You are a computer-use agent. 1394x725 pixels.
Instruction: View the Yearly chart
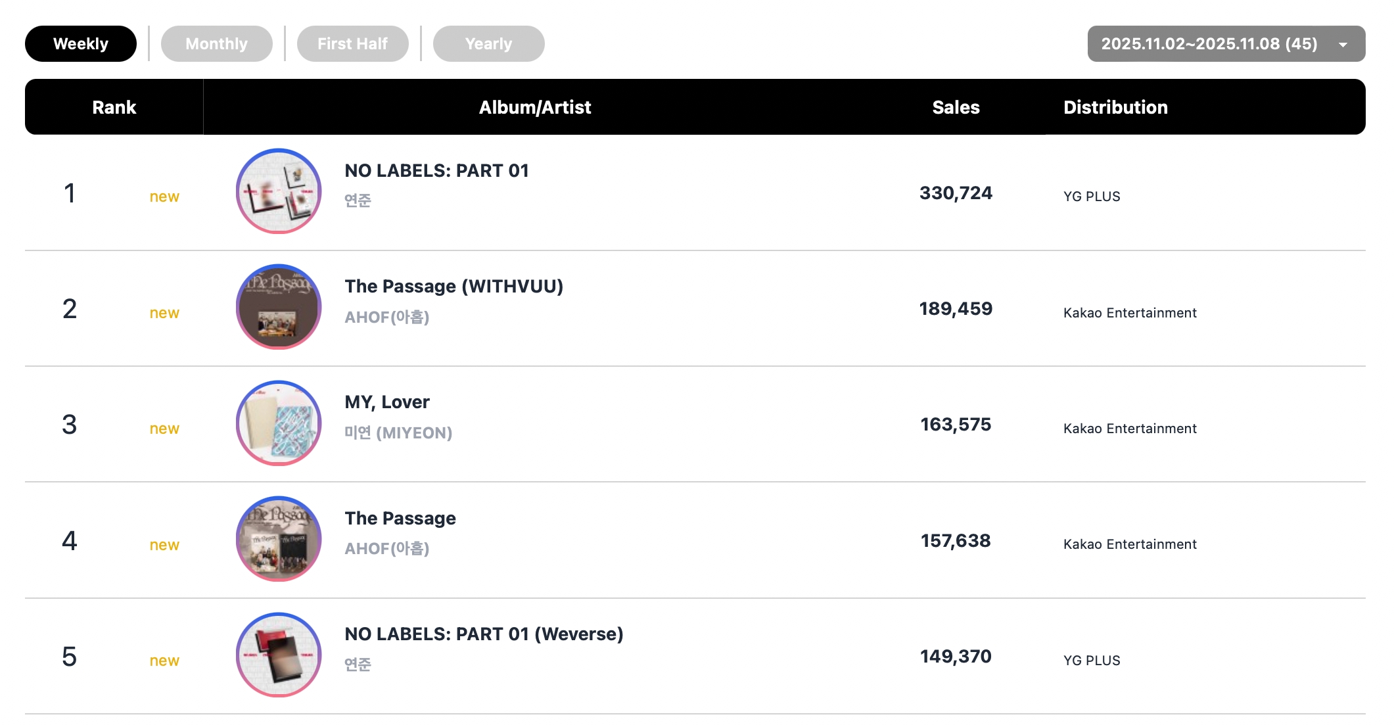tap(488, 43)
